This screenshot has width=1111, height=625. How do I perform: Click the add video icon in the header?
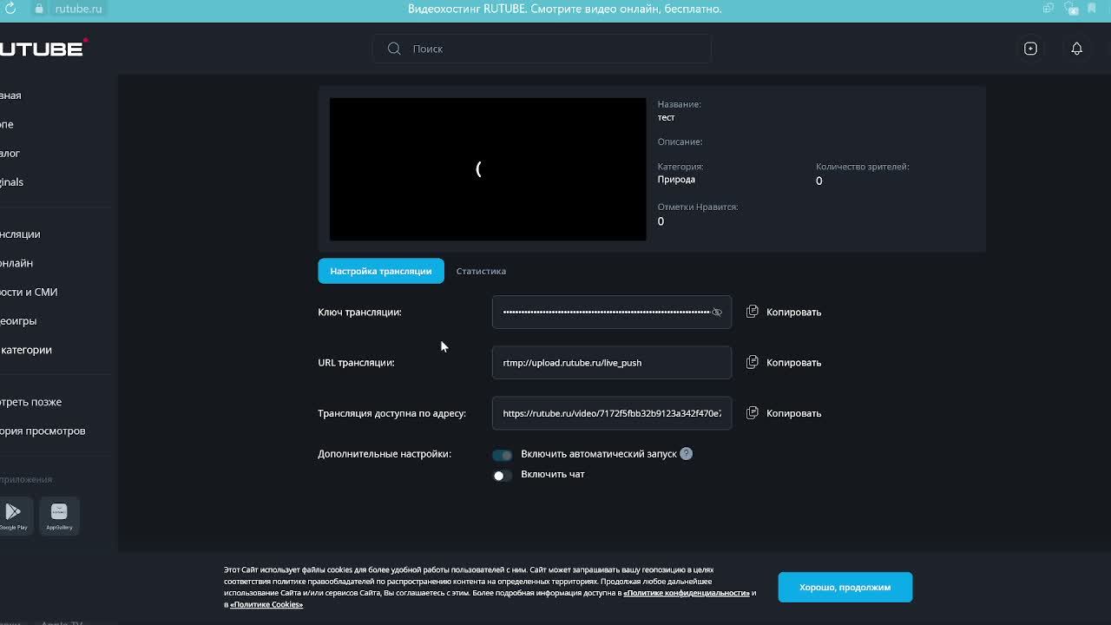pos(1030,49)
